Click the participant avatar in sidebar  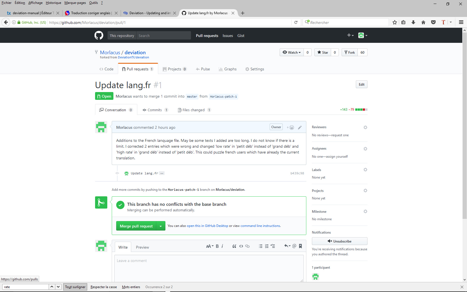click(316, 276)
